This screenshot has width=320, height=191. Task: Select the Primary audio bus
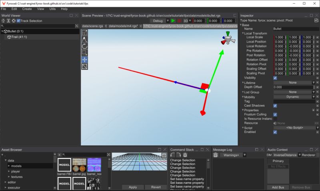[x=278, y=161]
